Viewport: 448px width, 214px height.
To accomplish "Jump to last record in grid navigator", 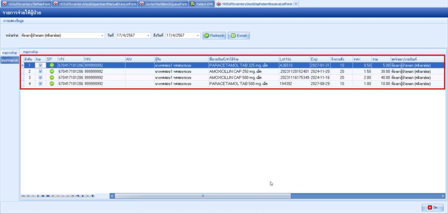I will [48, 196].
